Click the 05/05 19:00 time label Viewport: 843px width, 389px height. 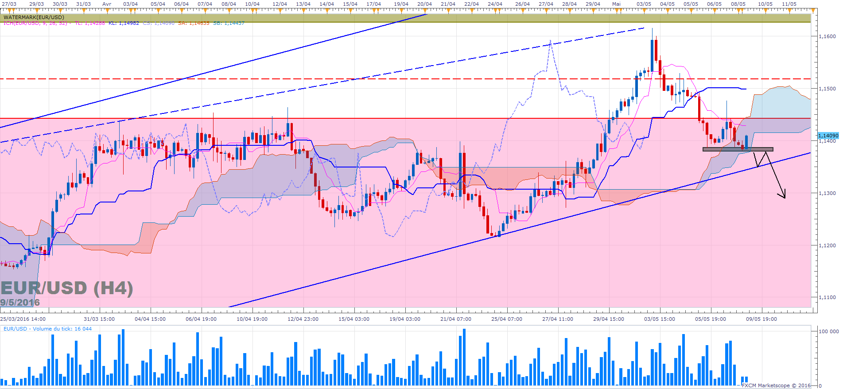pyautogui.click(x=711, y=319)
